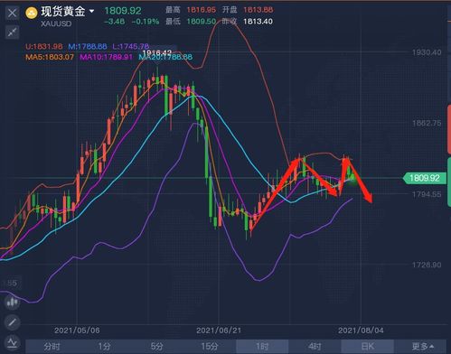Click the 1809.92 current price tag
Image resolution: width=451 pixels, height=354 pixels.
pyautogui.click(x=424, y=178)
